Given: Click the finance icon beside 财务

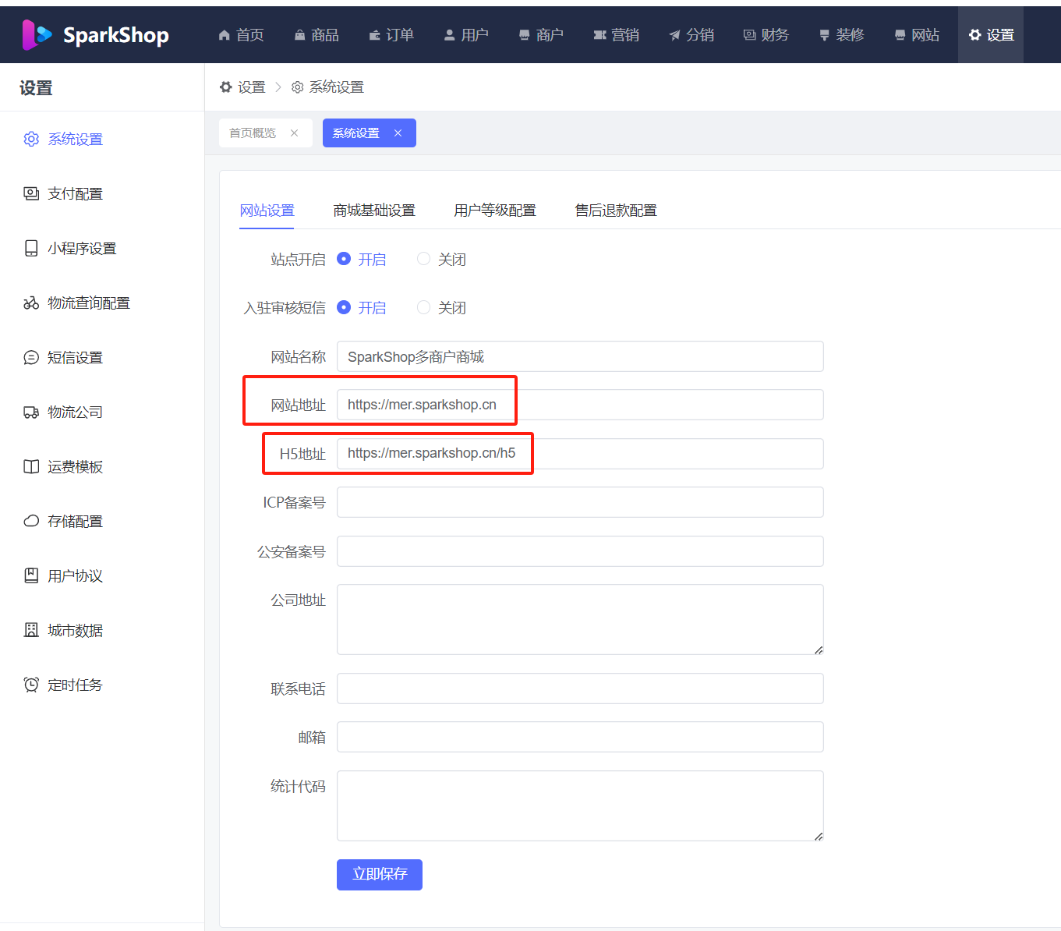Looking at the screenshot, I should click(x=749, y=35).
